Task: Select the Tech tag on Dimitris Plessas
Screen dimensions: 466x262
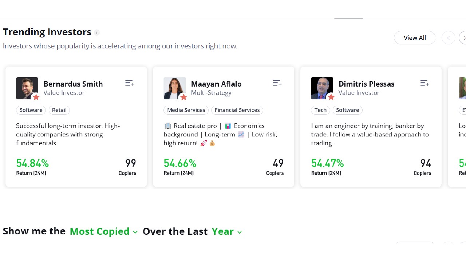Action: [x=320, y=110]
